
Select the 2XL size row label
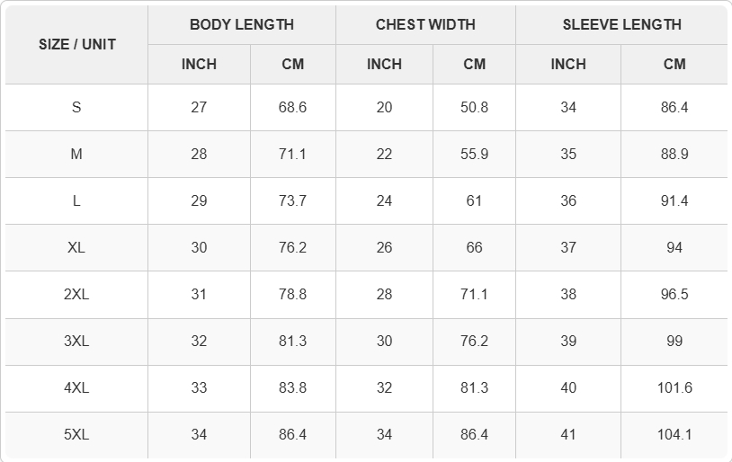point(76,295)
